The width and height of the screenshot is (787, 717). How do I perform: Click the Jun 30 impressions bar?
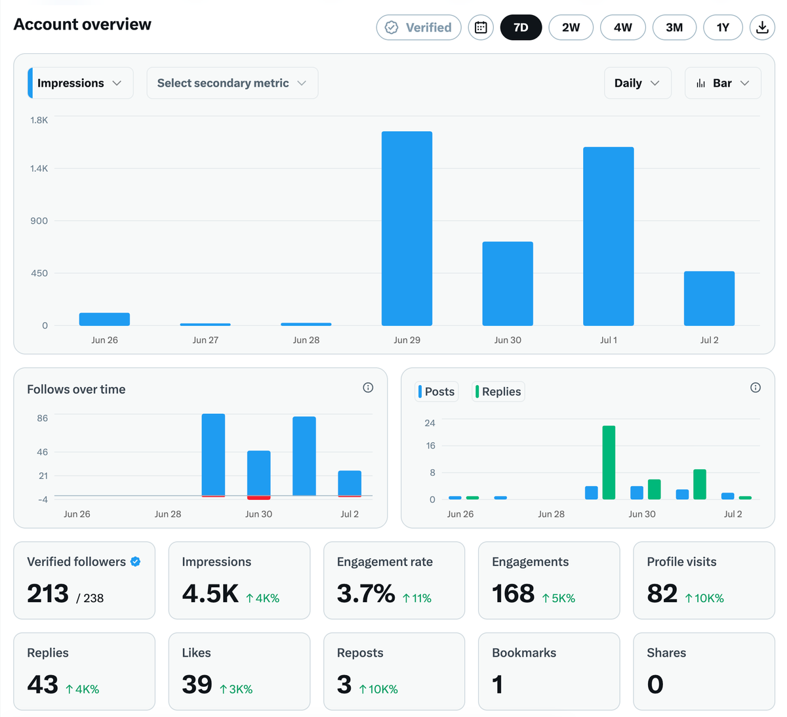[x=508, y=283]
